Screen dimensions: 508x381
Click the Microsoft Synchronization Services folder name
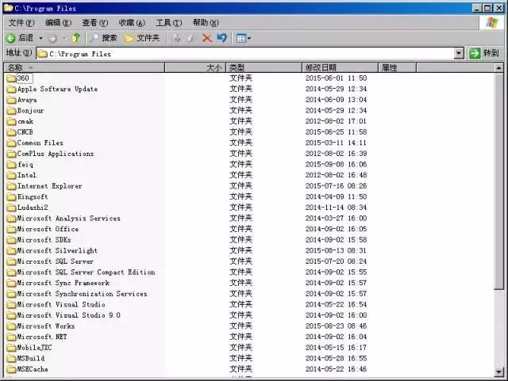tap(82, 294)
